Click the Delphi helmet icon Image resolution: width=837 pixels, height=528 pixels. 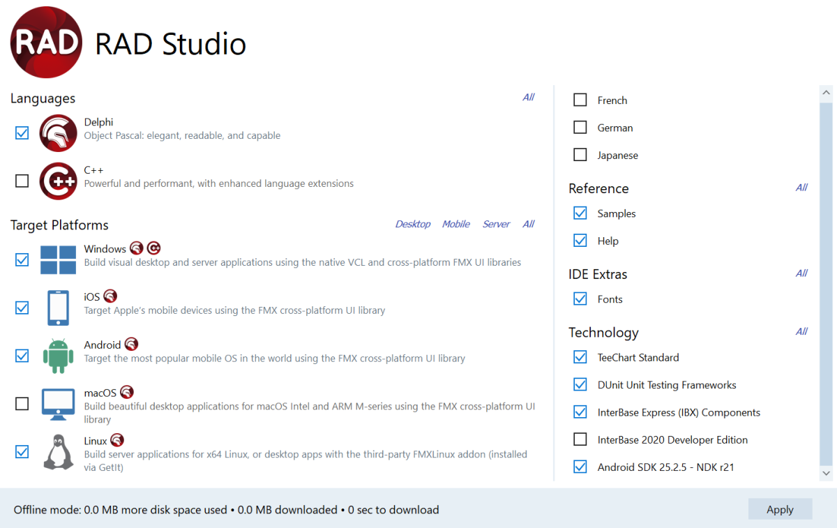tap(58, 133)
